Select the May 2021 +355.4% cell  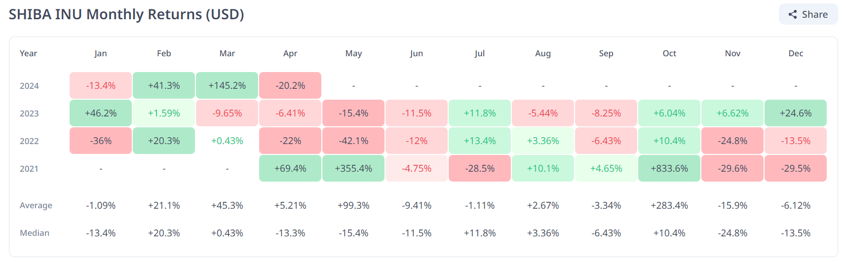tap(353, 168)
